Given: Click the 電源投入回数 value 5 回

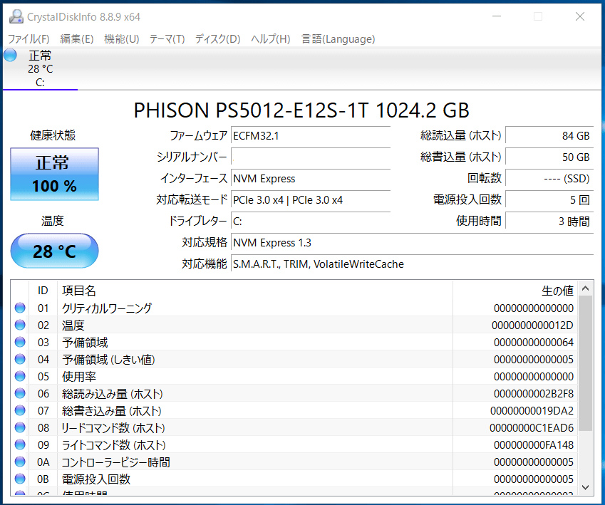Looking at the screenshot, I should [549, 200].
